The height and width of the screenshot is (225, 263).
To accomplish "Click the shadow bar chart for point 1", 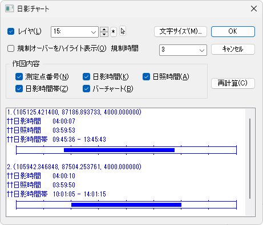I will 126,150.
